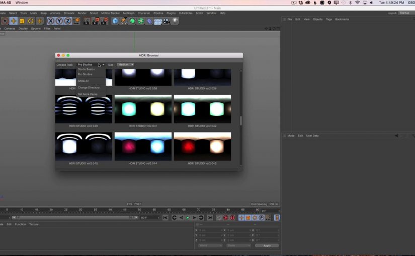Activate the Rotate tool
The width and height of the screenshot is (415, 256).
31,21
